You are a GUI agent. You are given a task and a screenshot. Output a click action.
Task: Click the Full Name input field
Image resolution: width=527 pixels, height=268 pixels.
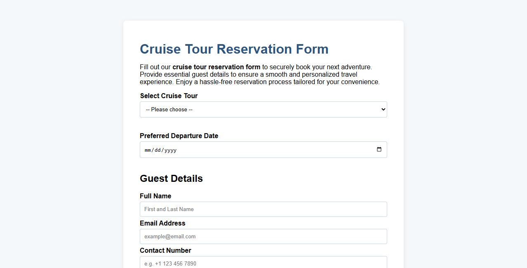pos(263,209)
